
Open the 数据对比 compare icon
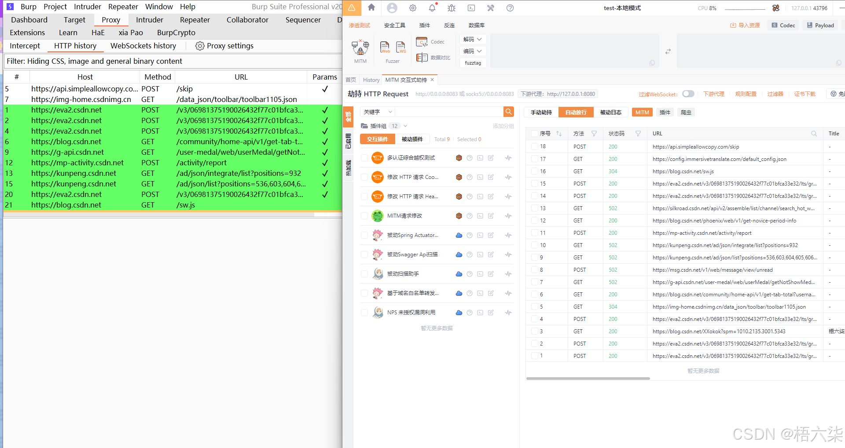click(x=422, y=58)
